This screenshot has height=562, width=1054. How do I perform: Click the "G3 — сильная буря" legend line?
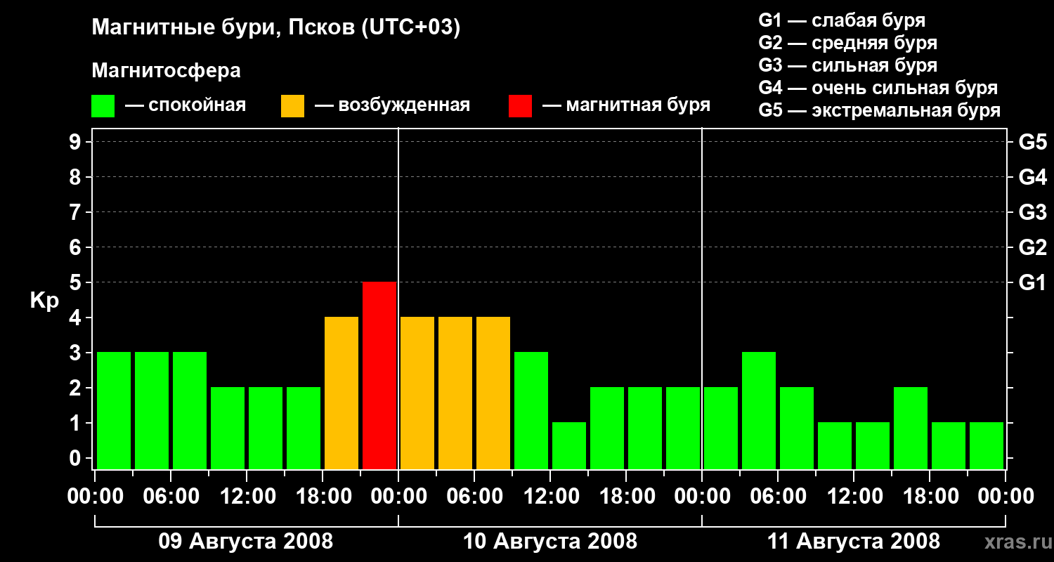[x=847, y=65]
